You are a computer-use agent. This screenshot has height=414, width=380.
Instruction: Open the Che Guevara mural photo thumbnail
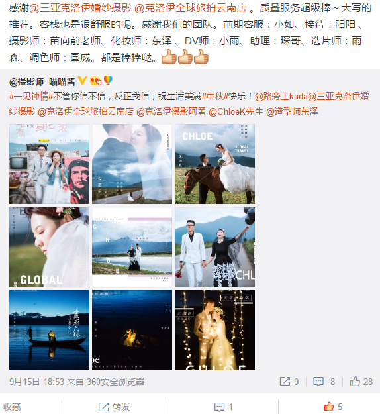(x=50, y=164)
